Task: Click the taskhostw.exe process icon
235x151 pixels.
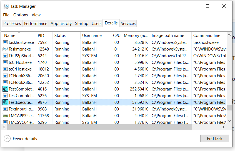Action: point(5,42)
